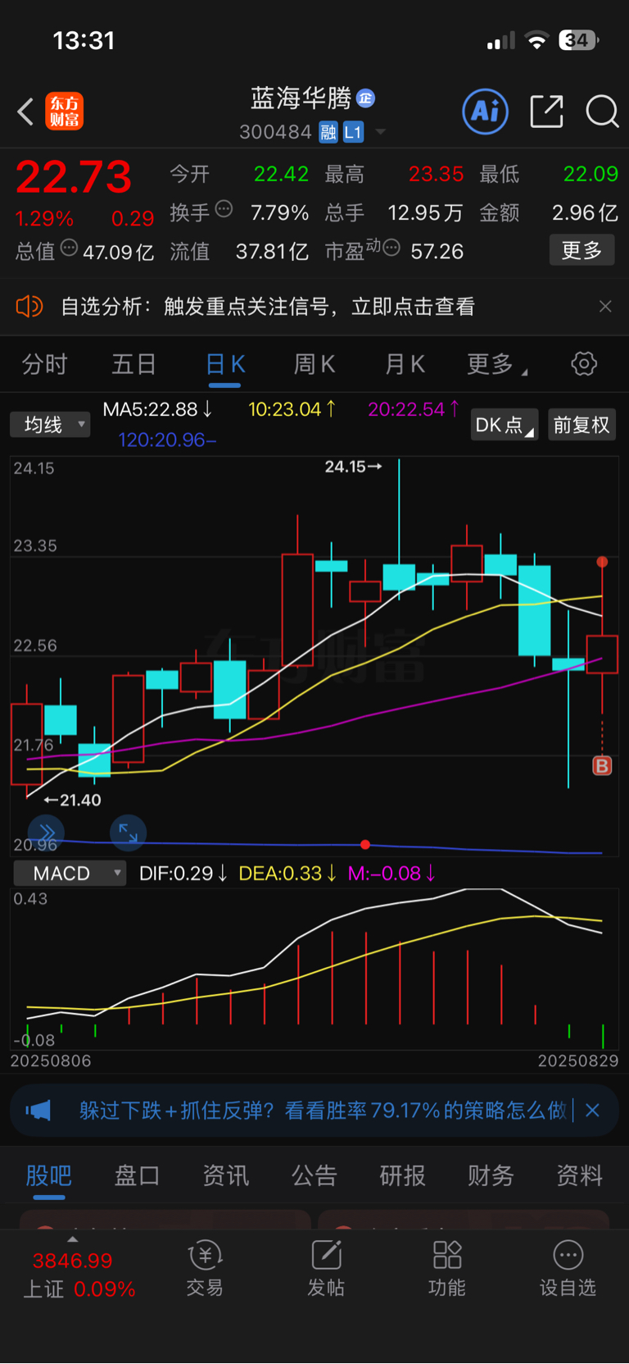
Task: Select the 日K chart tab
Action: click(x=225, y=364)
